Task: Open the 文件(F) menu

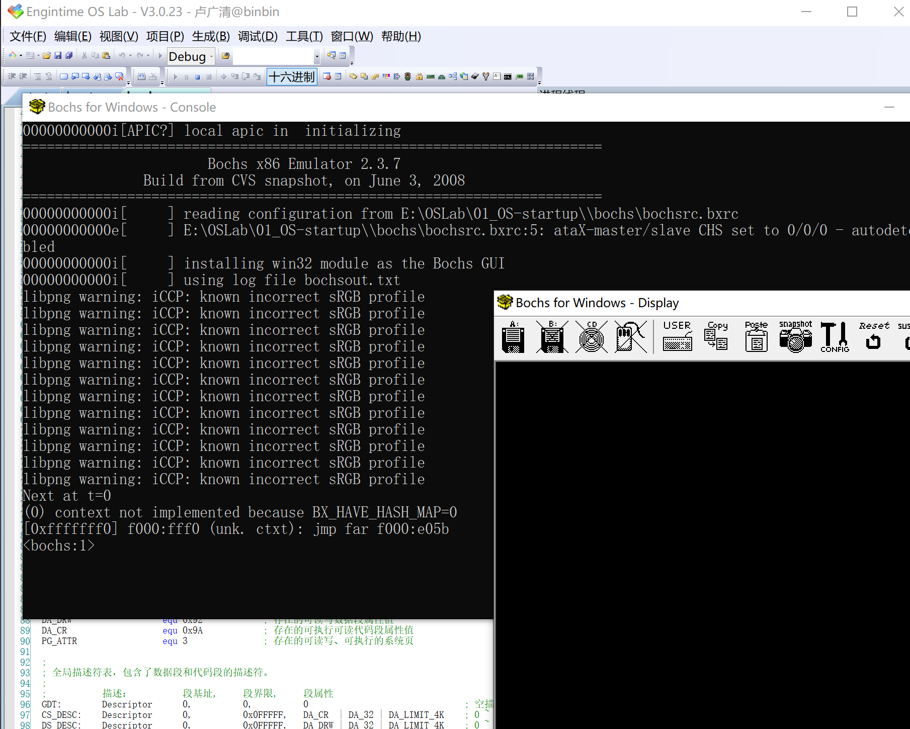Action: click(x=28, y=36)
